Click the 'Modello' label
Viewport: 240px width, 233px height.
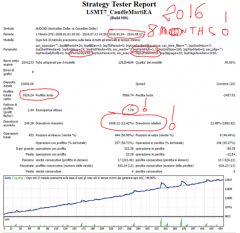(8, 40)
